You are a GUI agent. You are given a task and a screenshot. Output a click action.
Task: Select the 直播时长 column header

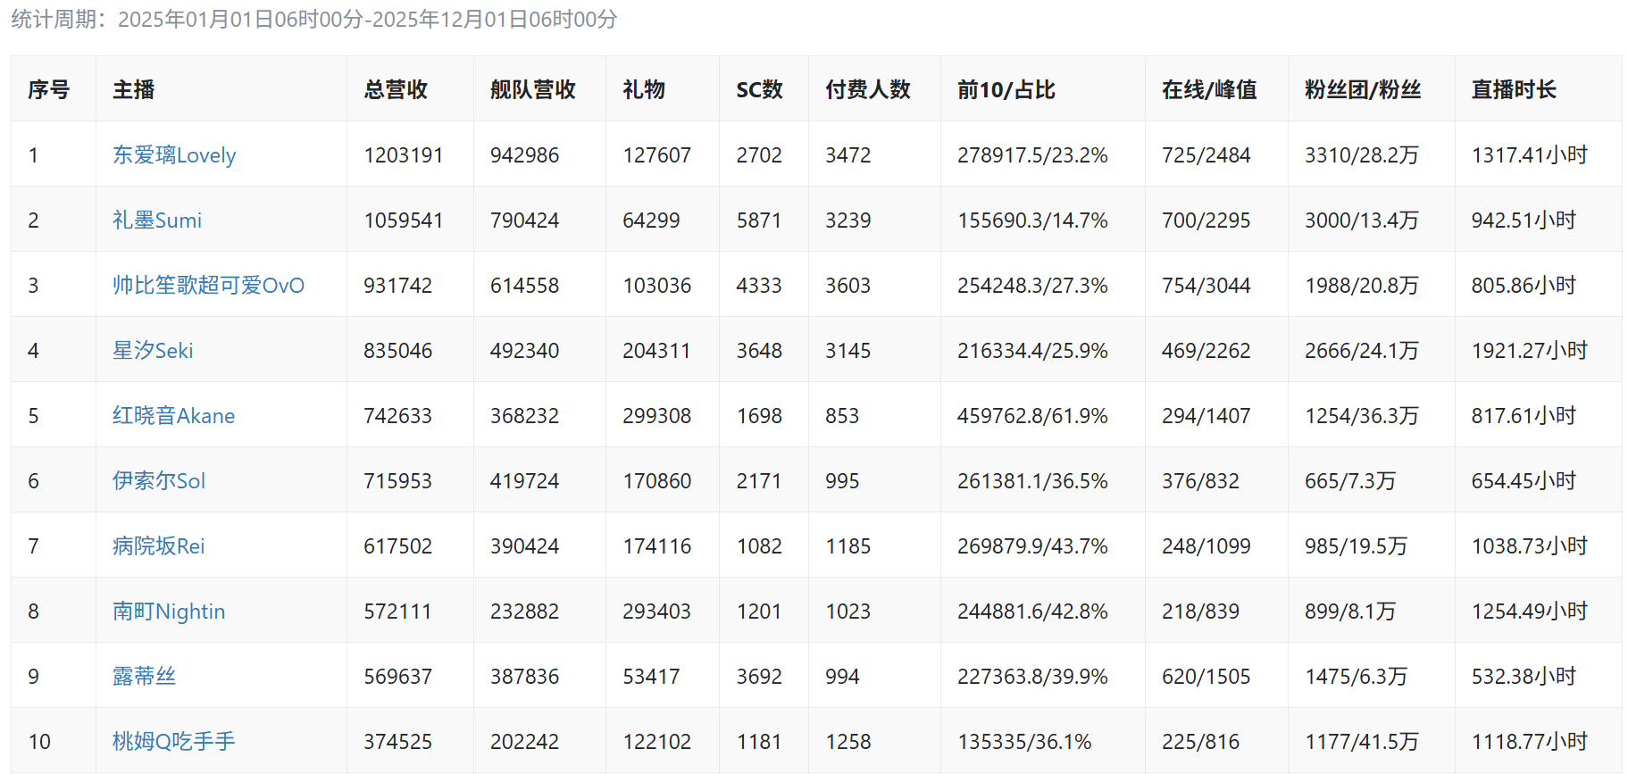[x=1514, y=90]
